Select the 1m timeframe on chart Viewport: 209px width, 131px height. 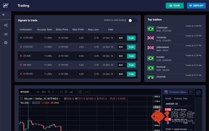(38, 92)
